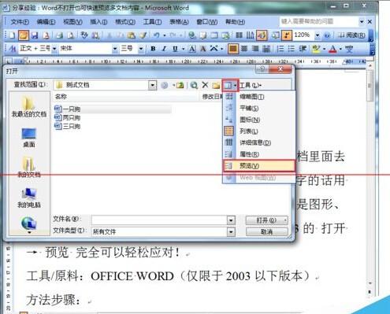
Task: Click the Search the Web icon in dialog
Action: [194, 85]
